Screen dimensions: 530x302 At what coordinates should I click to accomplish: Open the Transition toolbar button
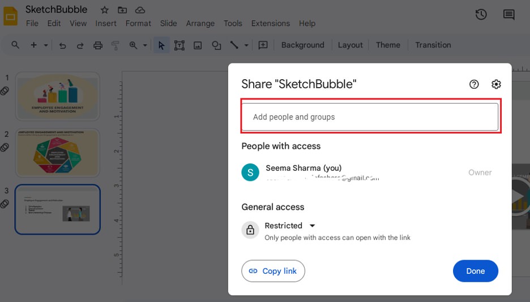click(433, 45)
